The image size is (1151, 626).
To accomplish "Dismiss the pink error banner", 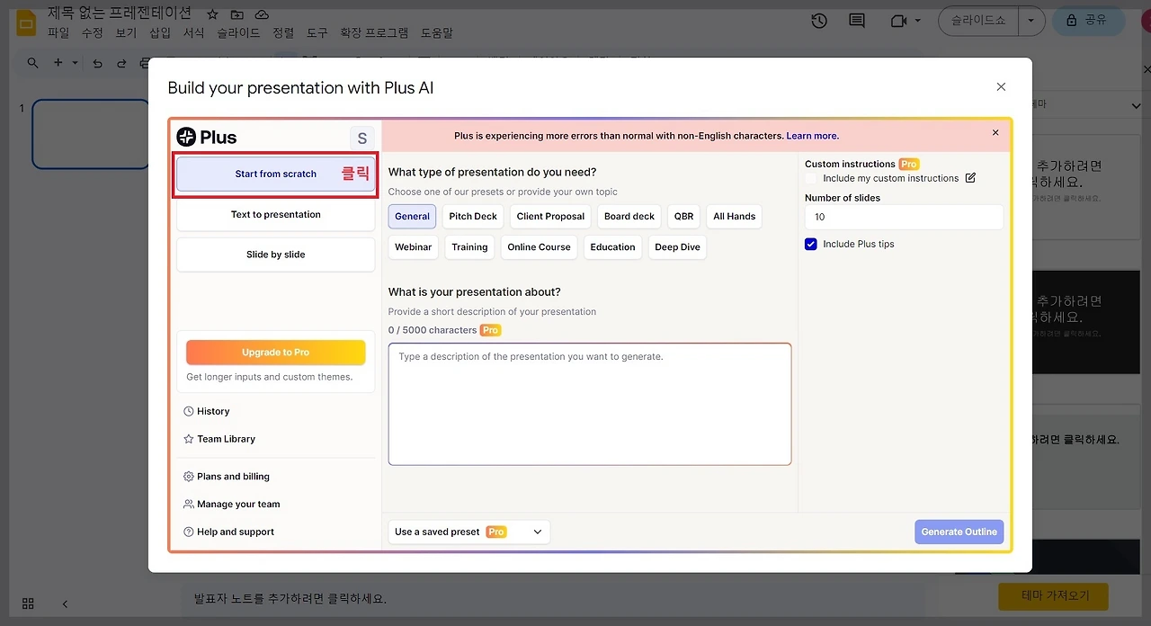I will 995,133.
